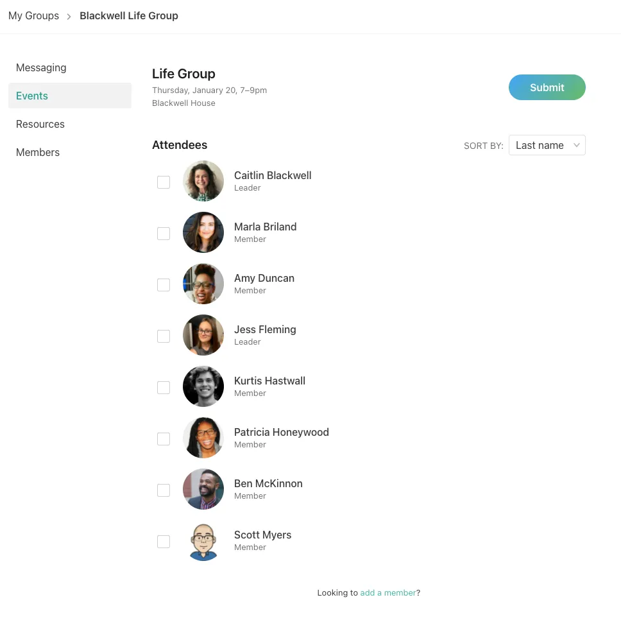Go to the Resources sidebar item
The image size is (621, 629).
[x=40, y=124]
